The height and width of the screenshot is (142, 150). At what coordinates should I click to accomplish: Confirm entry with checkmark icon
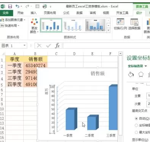click(x=48, y=45)
